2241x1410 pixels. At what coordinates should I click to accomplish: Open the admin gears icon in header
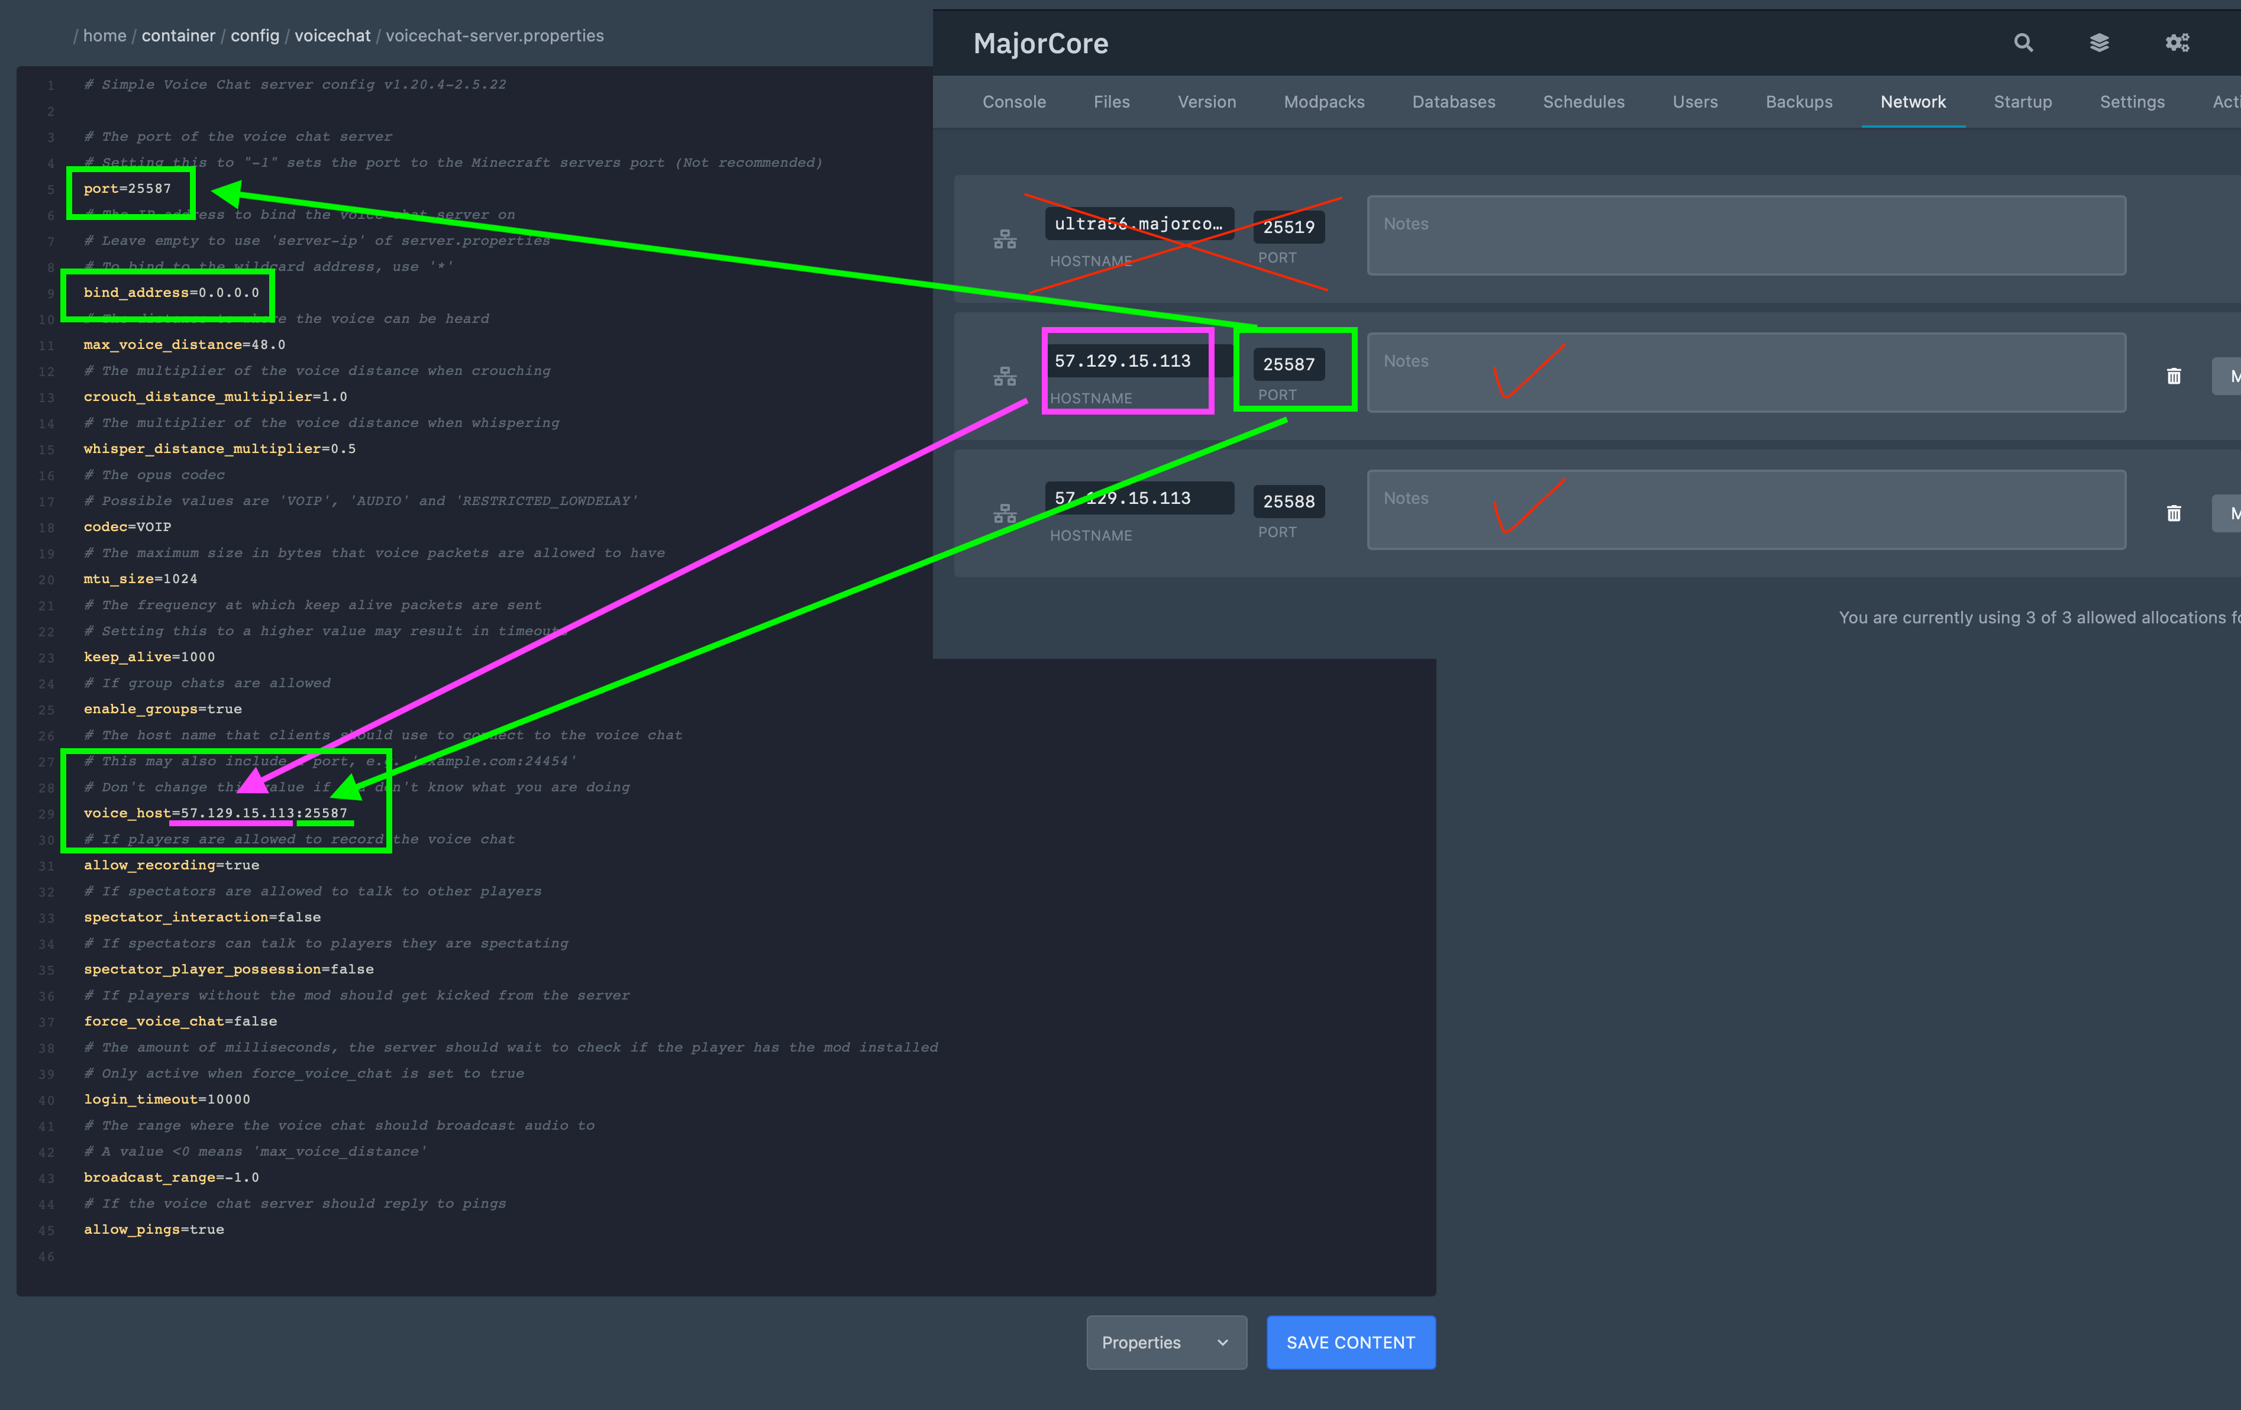(x=2177, y=43)
